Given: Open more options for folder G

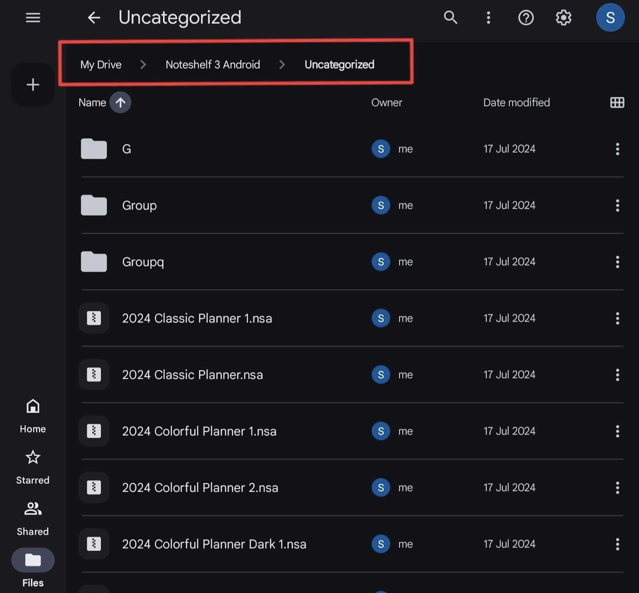Looking at the screenshot, I should pyautogui.click(x=617, y=149).
